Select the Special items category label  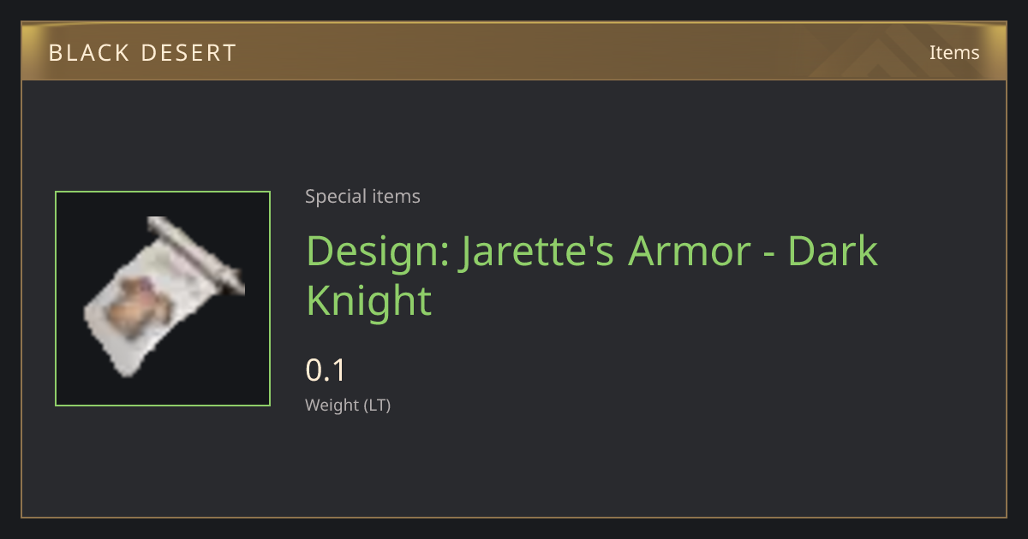pyautogui.click(x=362, y=197)
